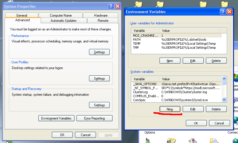Select the ComSpec system variable
Viewport: 238px width, 143px height.
tap(177, 100)
